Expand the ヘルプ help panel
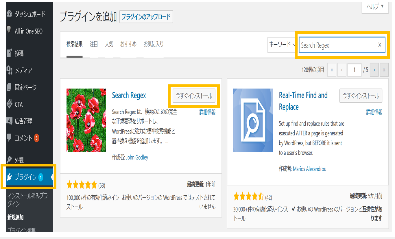The height and width of the screenshot is (239, 395). (375, 7)
